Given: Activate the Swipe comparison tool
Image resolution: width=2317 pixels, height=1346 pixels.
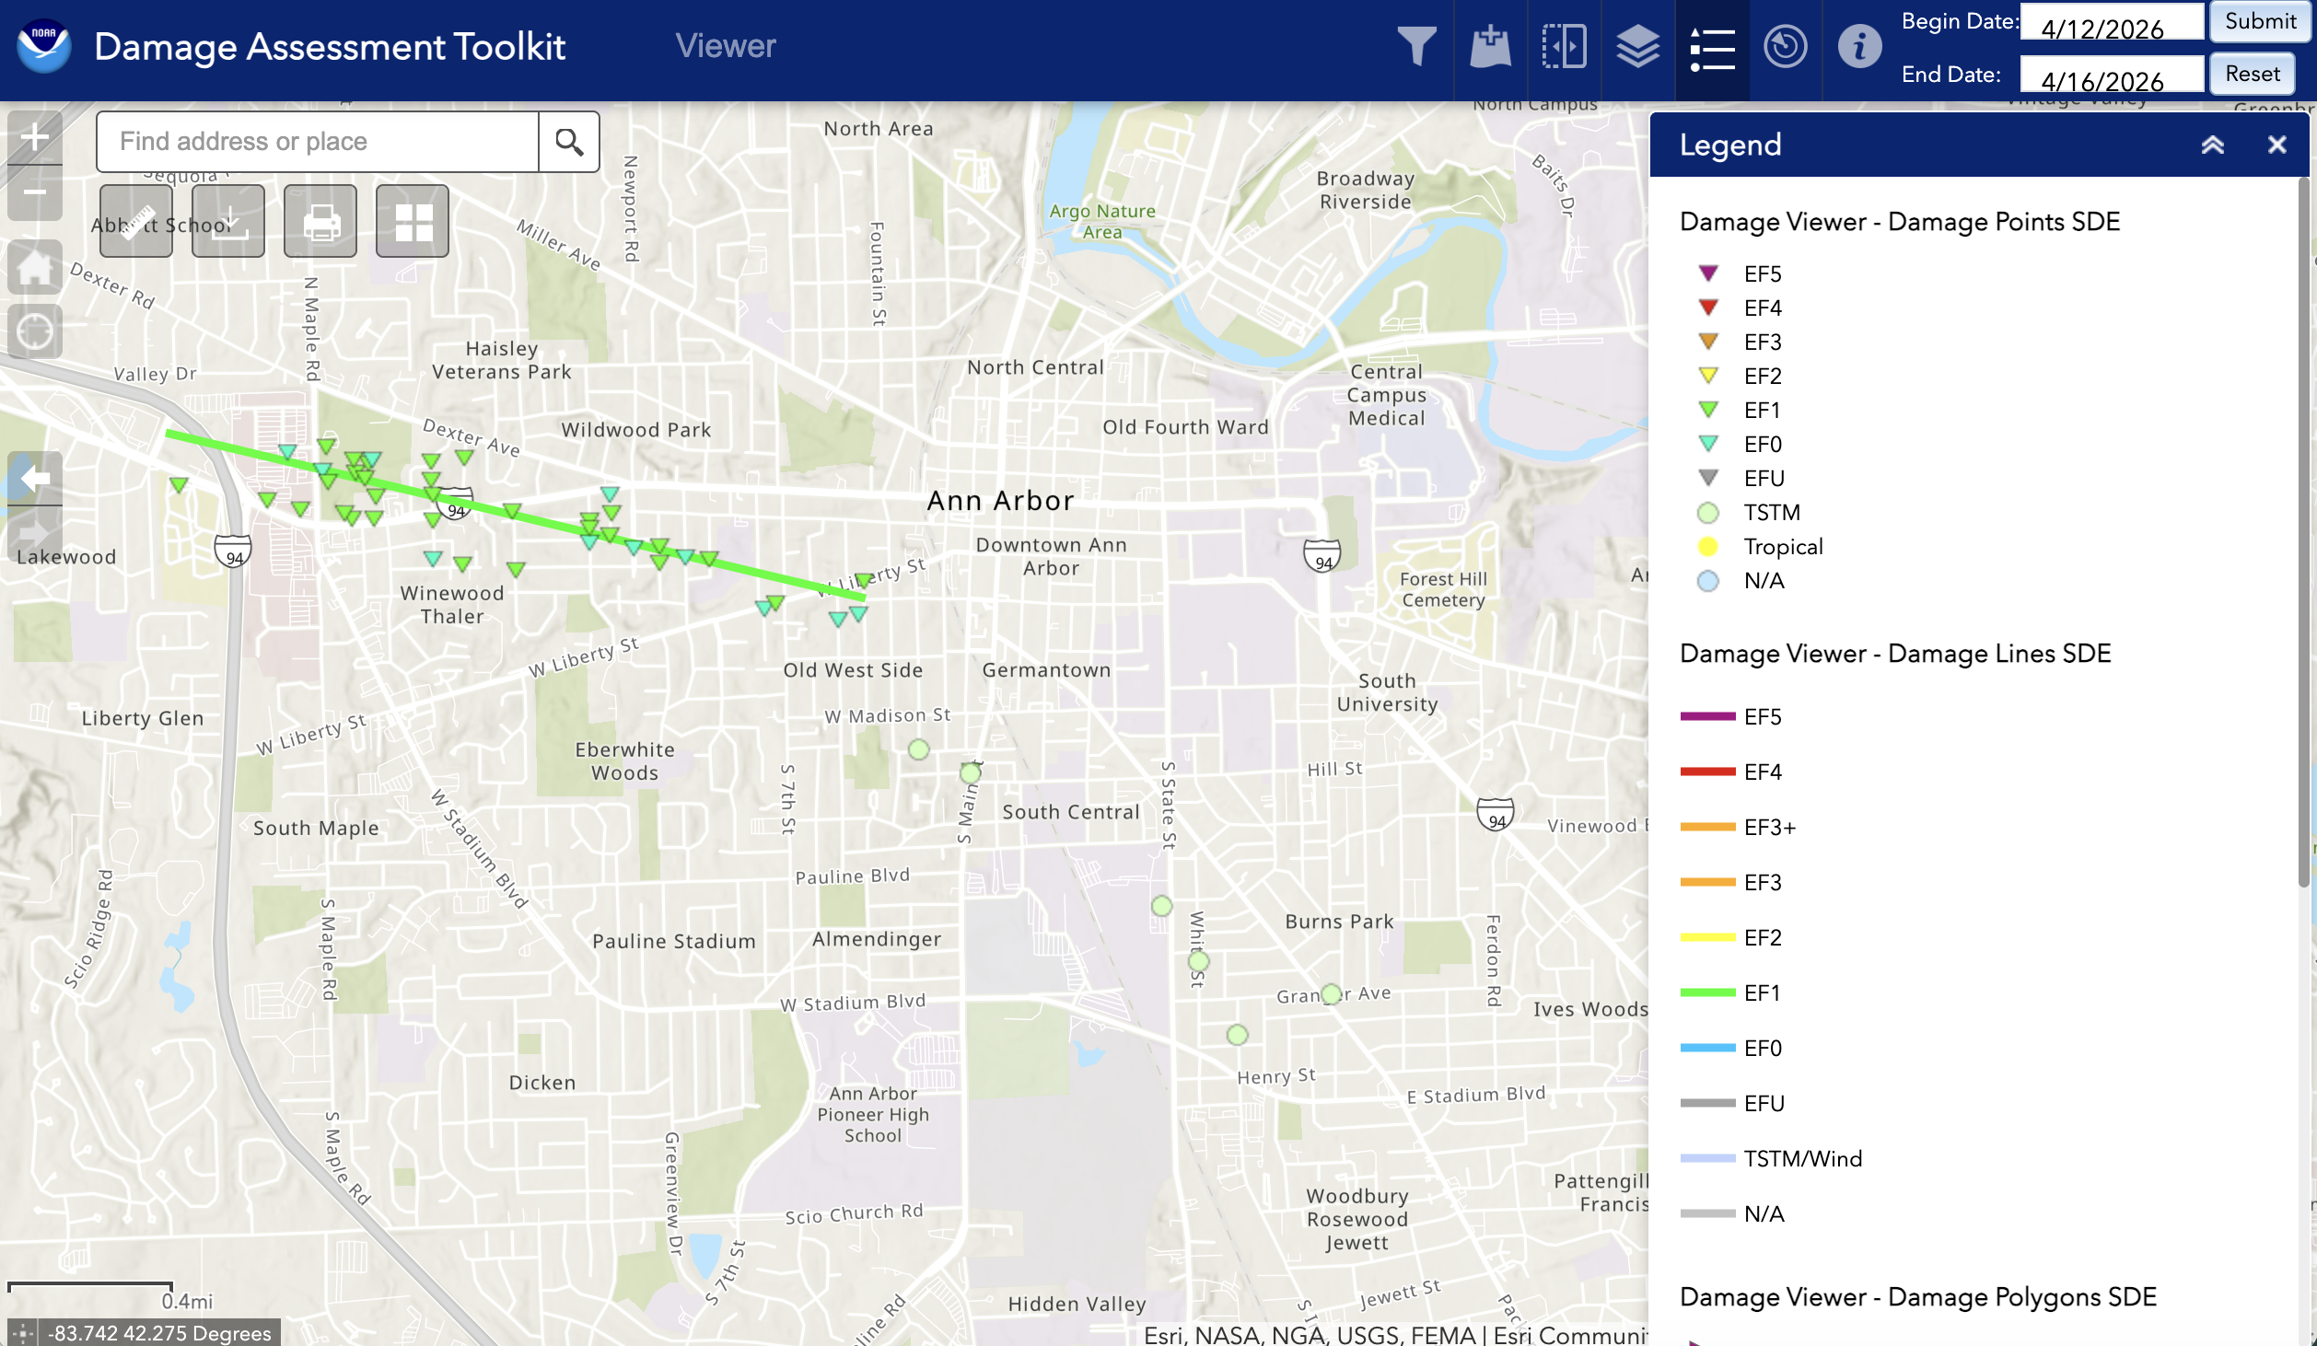Looking at the screenshot, I should click(1565, 45).
